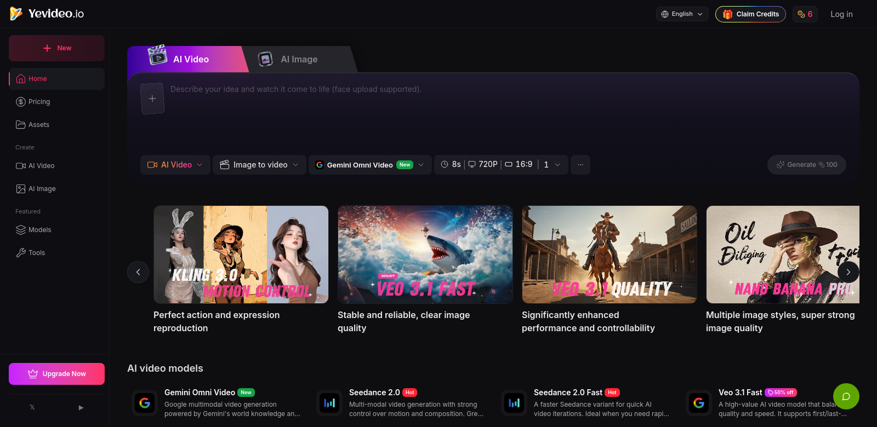Expand the AI Video type dropdown in toolbar
877x427 pixels.
click(175, 165)
